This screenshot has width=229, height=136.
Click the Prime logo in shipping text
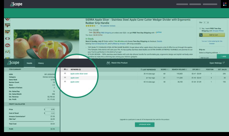pyautogui.click(x=158, y=32)
